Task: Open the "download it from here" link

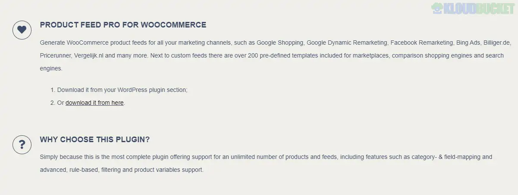Action: (x=94, y=103)
